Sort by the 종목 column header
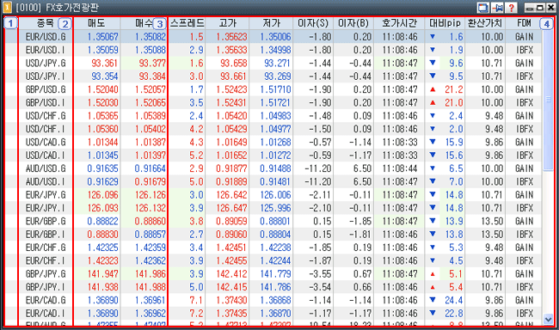The height and width of the screenshot is (330, 559). click(x=46, y=23)
